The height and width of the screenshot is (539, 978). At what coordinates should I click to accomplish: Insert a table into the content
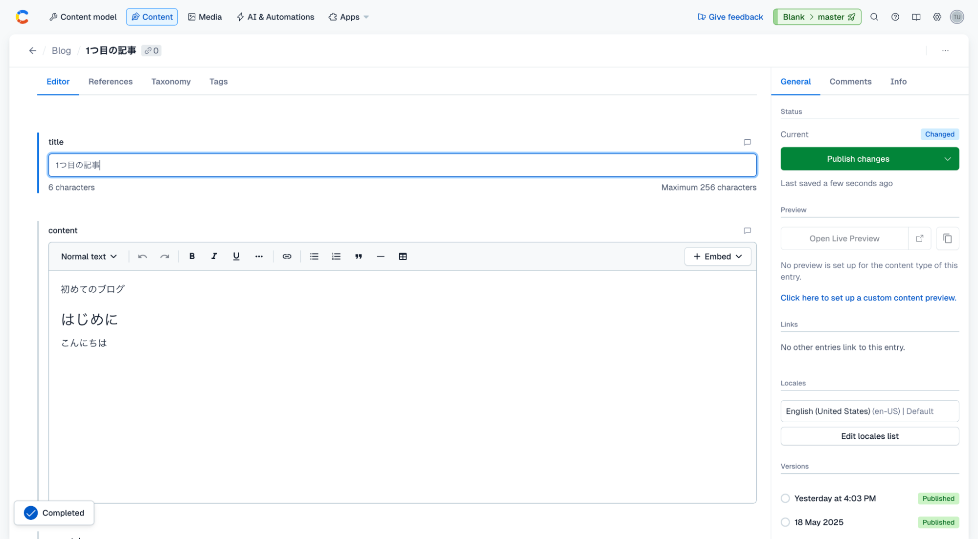[x=403, y=256]
